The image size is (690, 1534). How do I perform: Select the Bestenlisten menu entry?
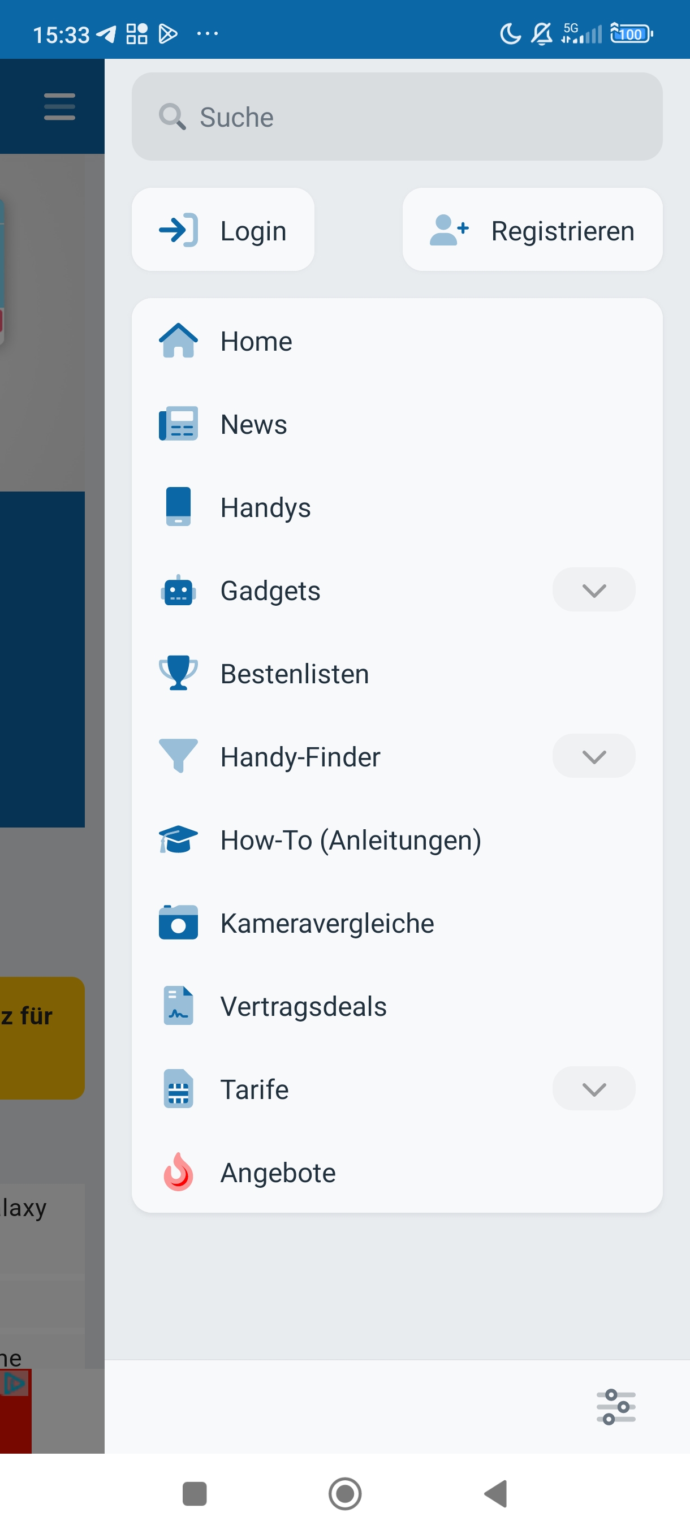pyautogui.click(x=396, y=673)
